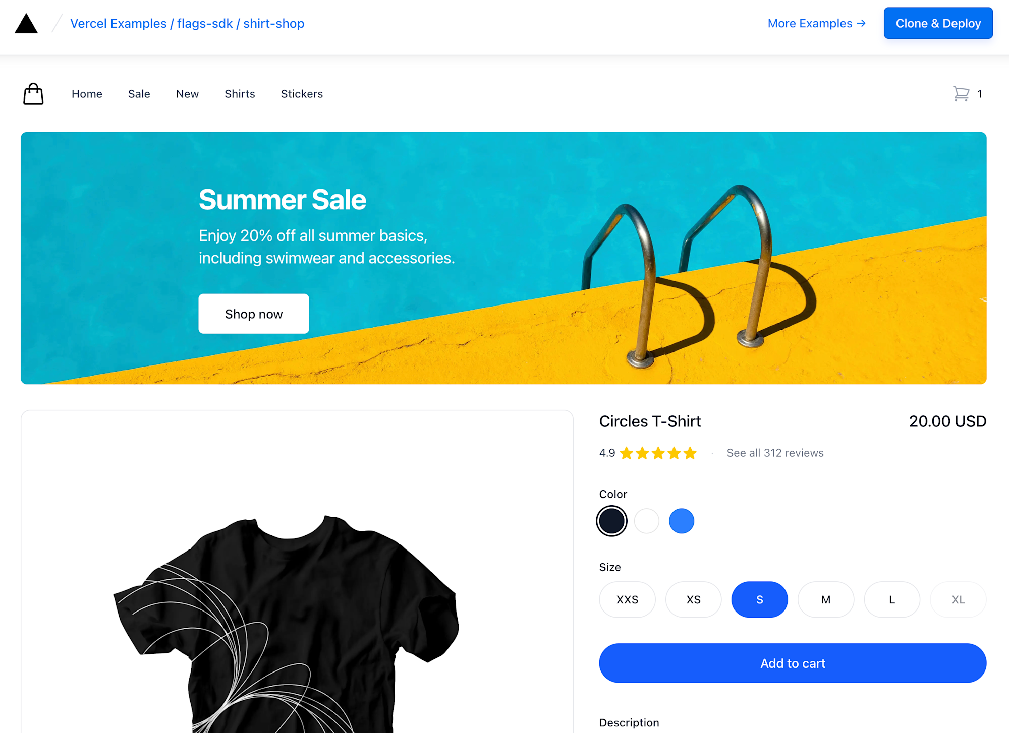Open the Stickers page

[x=302, y=94]
